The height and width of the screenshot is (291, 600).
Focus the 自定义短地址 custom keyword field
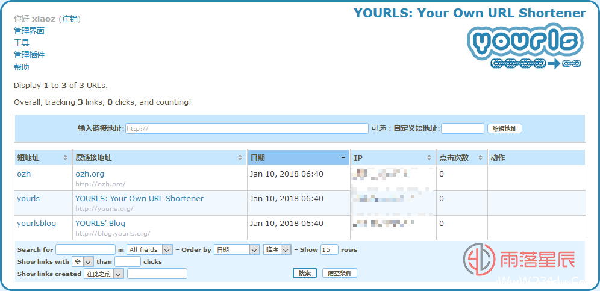click(463, 129)
